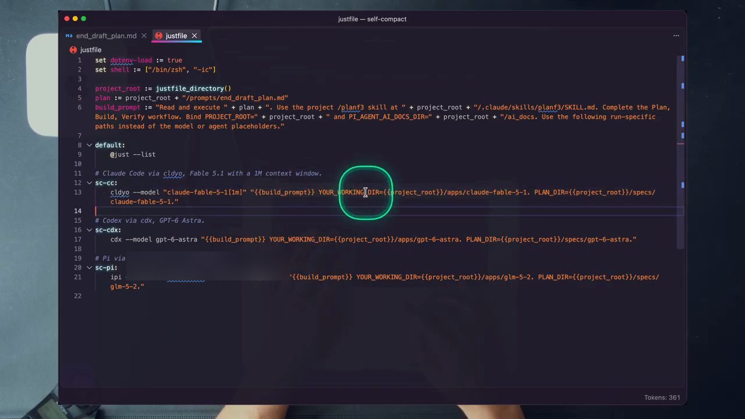Image resolution: width=745 pixels, height=419 pixels.
Task: Click the Markdown icon on end_draft_plan.md tab
Action: [69, 36]
